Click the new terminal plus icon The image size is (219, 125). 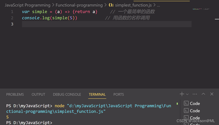click(182, 94)
